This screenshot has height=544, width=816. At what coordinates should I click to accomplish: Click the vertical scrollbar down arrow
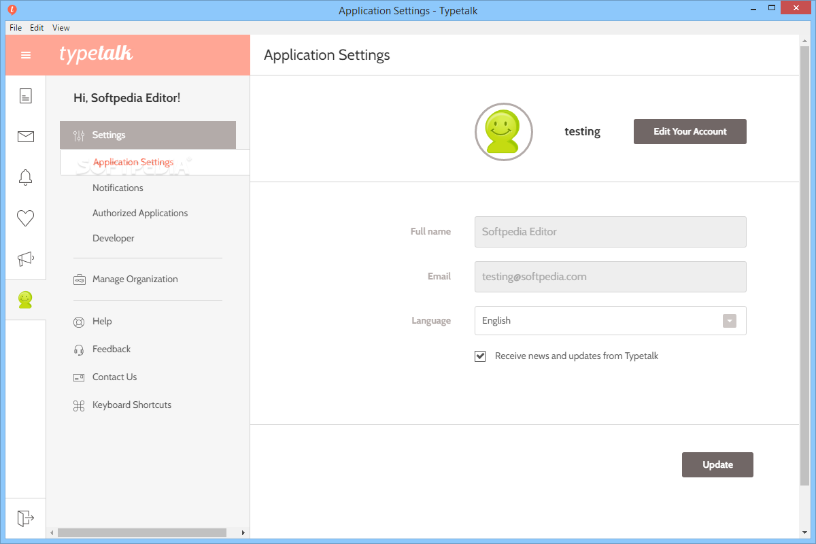805,532
